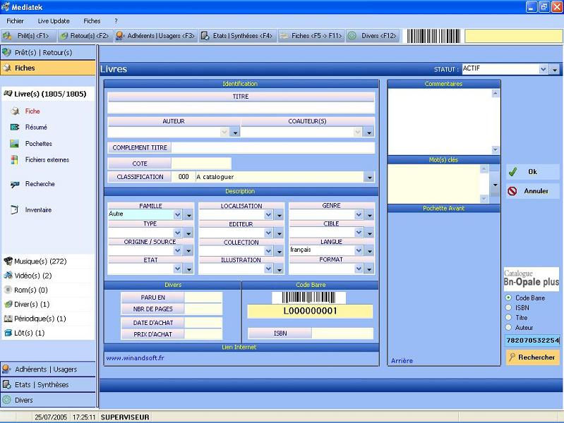This screenshot has height=423, width=564.
Task: Open Adhérents | Usagers F3 in toolbar
Action: pos(156,36)
